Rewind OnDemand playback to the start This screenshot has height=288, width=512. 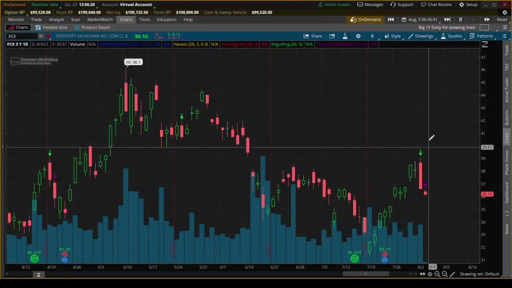tap(391, 19)
